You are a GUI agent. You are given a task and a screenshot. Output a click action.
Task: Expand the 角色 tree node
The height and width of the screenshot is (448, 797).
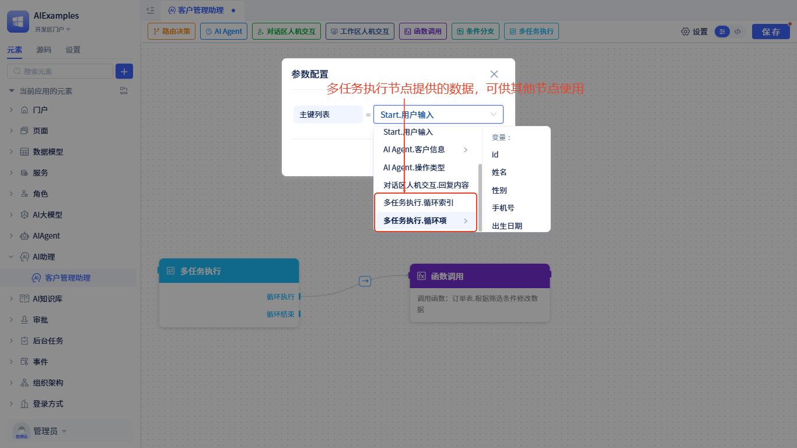pyautogui.click(x=11, y=194)
